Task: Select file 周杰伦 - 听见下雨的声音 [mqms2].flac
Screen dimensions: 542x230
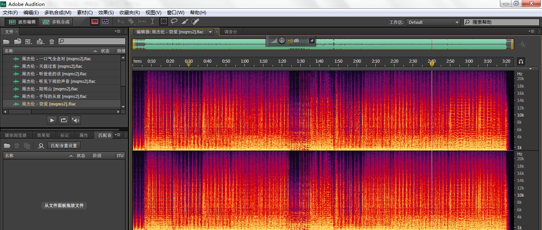Action: (62, 81)
